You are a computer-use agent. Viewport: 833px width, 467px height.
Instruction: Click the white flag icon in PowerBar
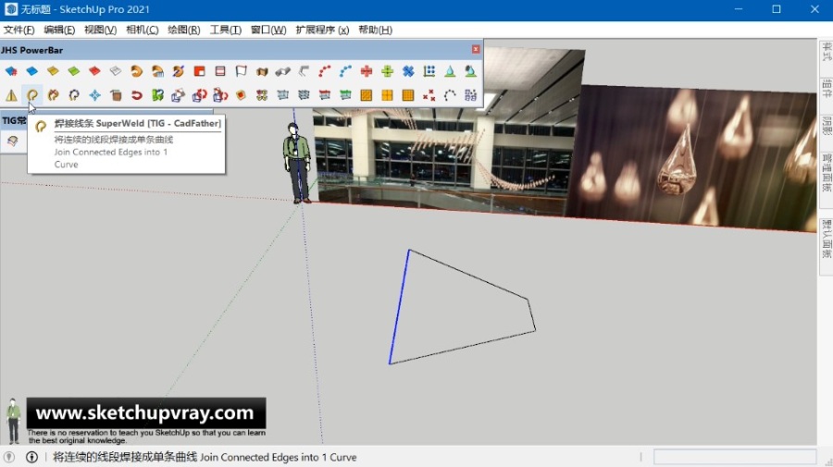coord(242,71)
